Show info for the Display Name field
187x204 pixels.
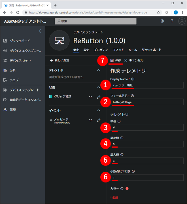coord(133,79)
